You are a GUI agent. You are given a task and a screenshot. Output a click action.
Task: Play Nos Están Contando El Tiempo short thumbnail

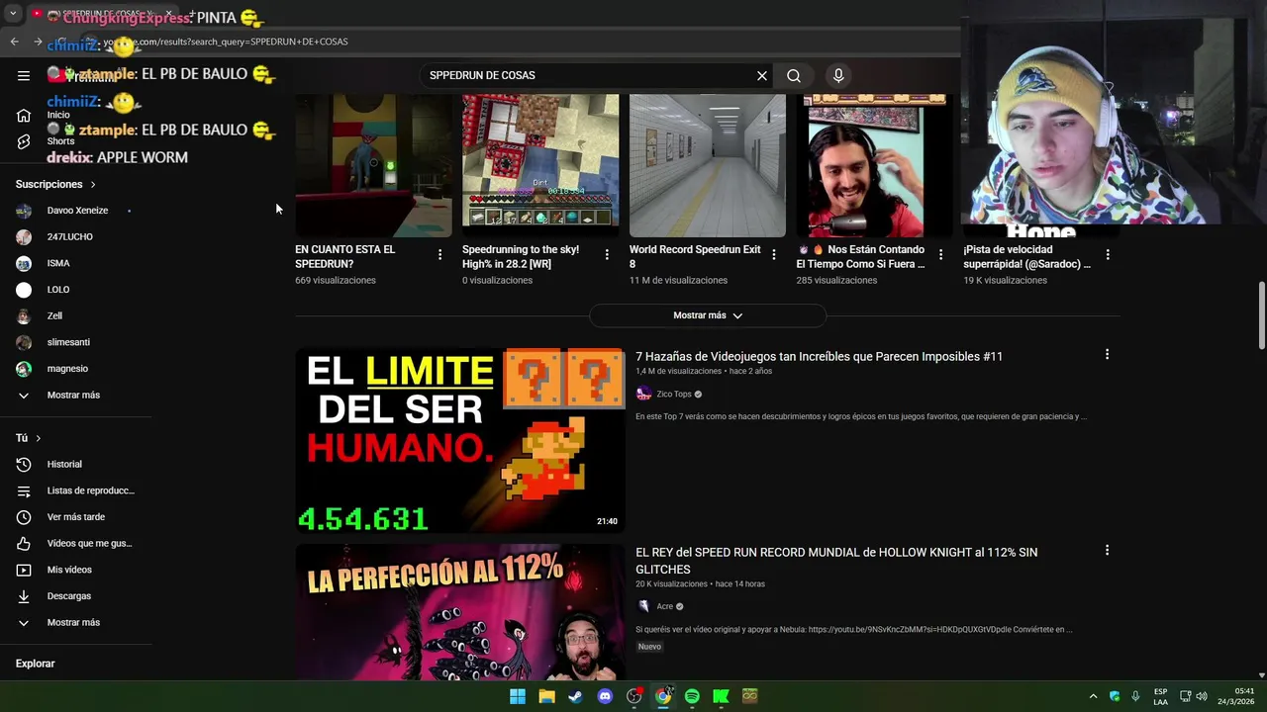pyautogui.click(x=874, y=166)
